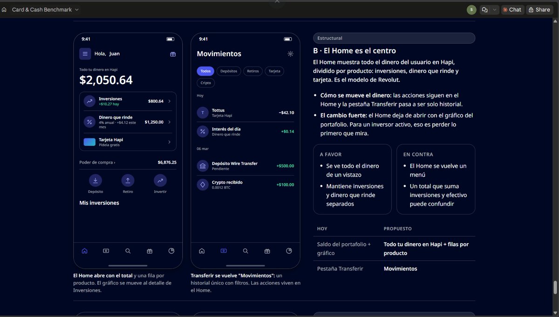The width and height of the screenshot is (559, 317).
Task: Click the A FAVOR card heading
Action: [x=331, y=154]
